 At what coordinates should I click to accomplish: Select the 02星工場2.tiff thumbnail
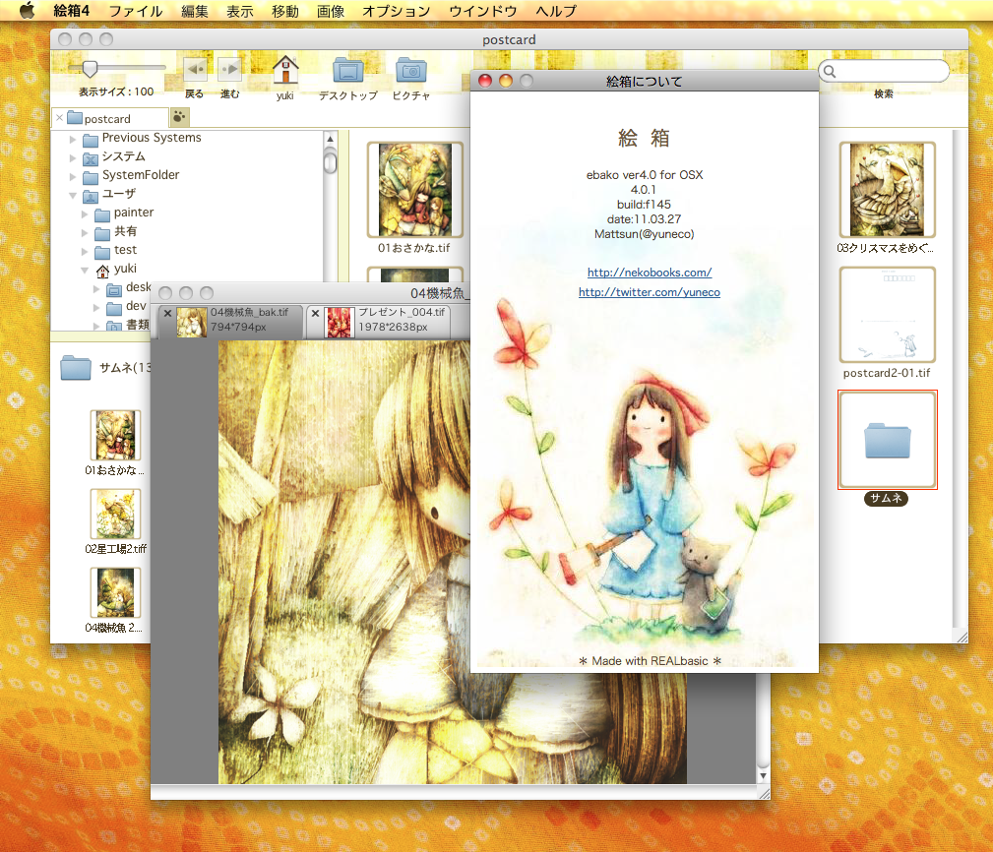[115, 514]
